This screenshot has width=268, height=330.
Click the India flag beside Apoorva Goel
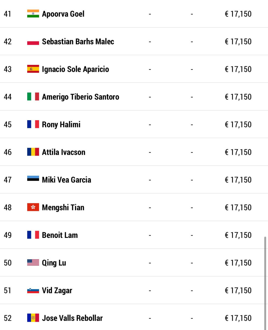(33, 13)
